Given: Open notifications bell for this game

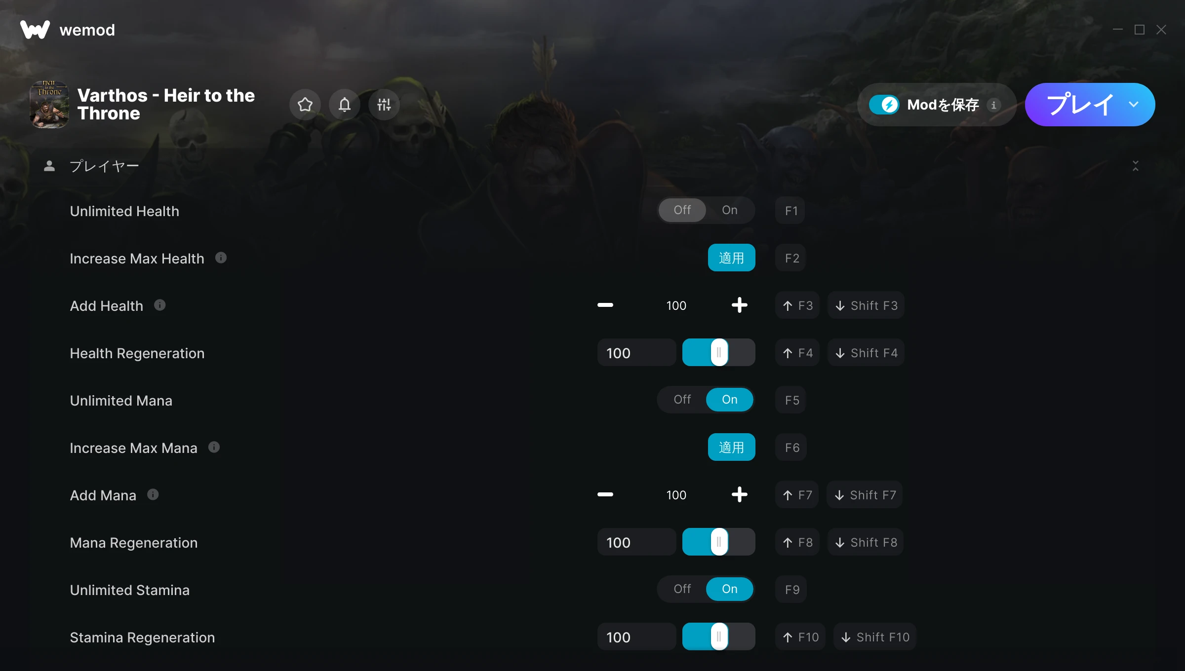Looking at the screenshot, I should [x=345, y=105].
